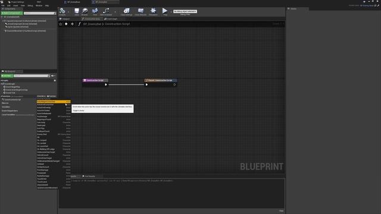Navigate forward with the graph forward arrow
The image size is (381, 214).
[x=72, y=24]
